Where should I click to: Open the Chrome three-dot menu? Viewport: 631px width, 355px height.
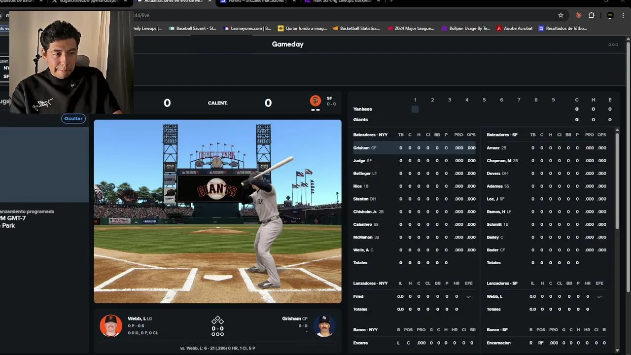click(624, 15)
